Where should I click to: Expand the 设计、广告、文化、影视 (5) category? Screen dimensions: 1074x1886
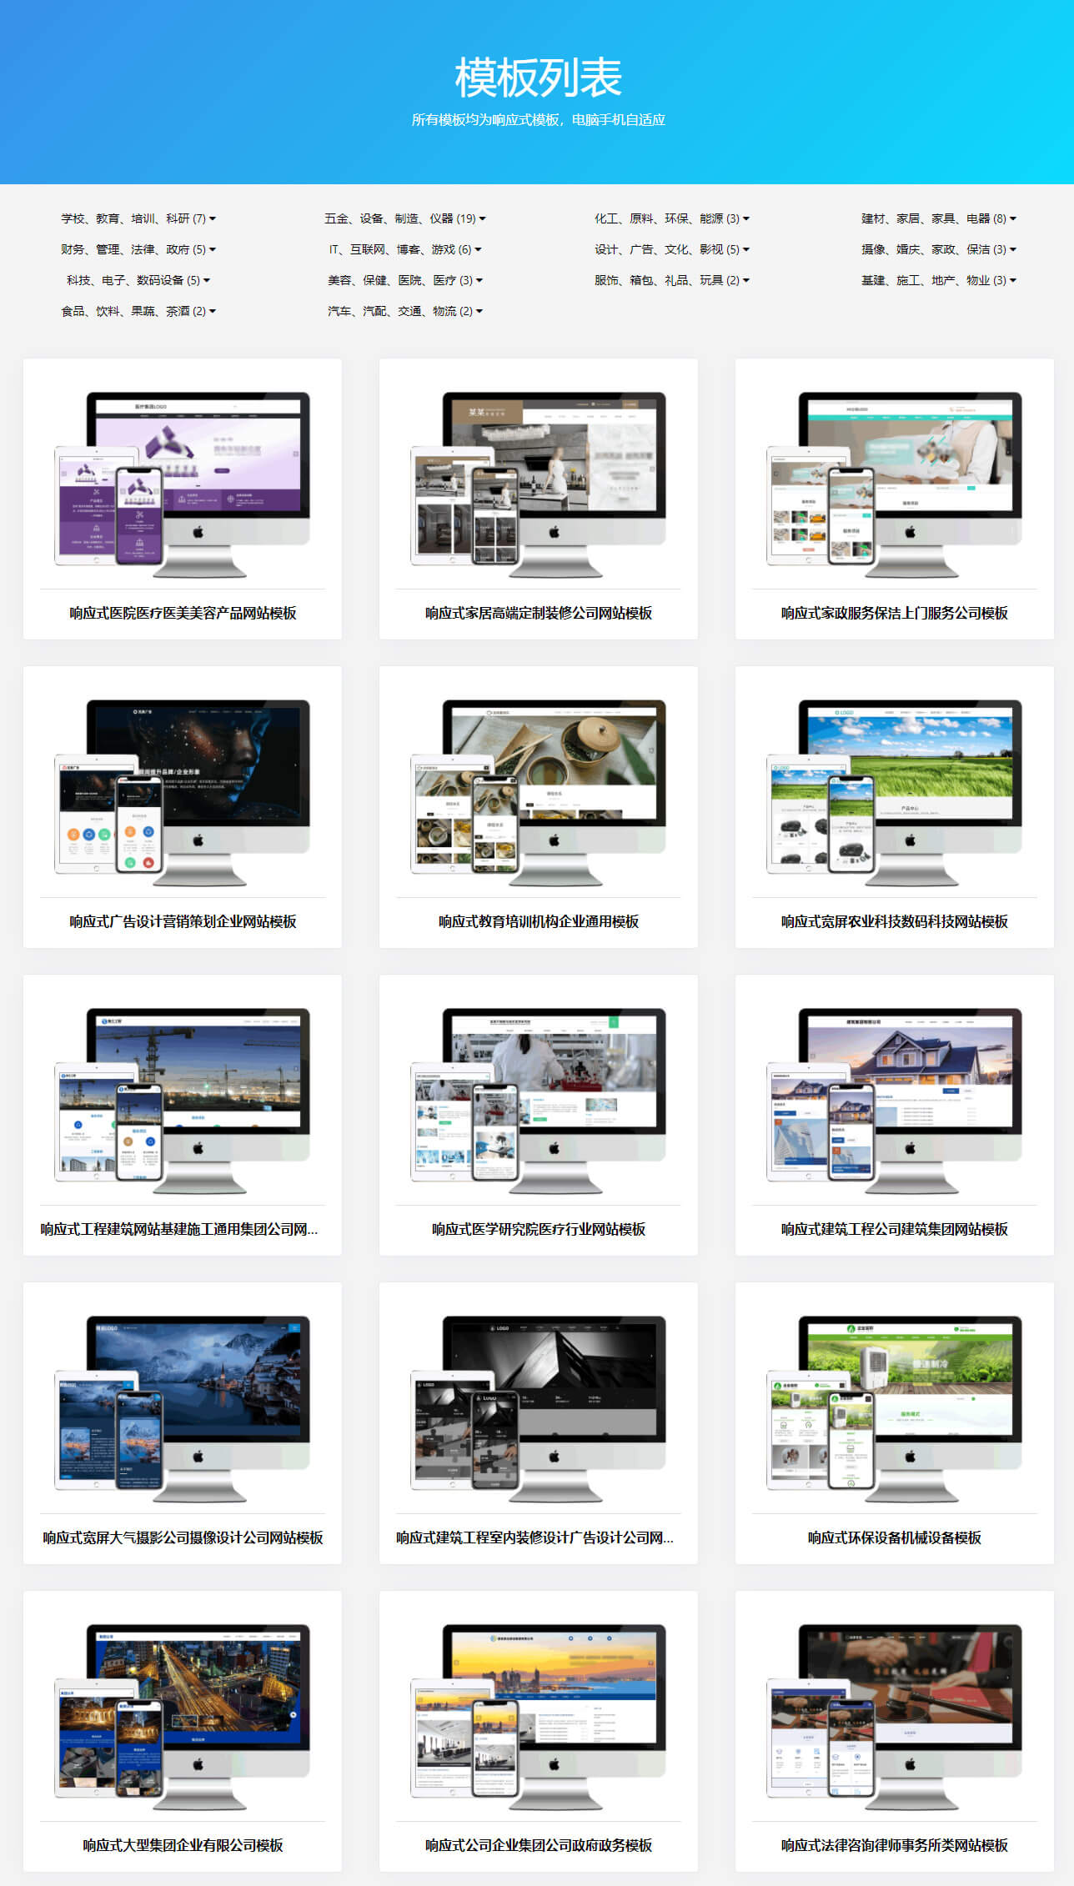tap(672, 249)
